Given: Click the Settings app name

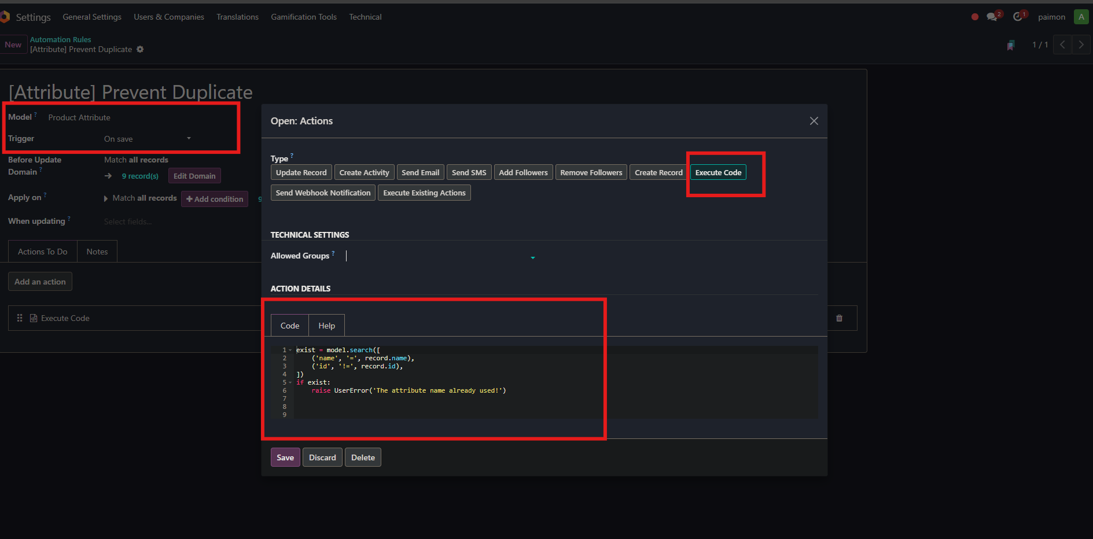Looking at the screenshot, I should coord(34,17).
